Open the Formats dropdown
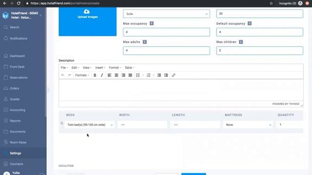Image resolution: width=312 pixels, height=175 pixels. (x=82, y=75)
